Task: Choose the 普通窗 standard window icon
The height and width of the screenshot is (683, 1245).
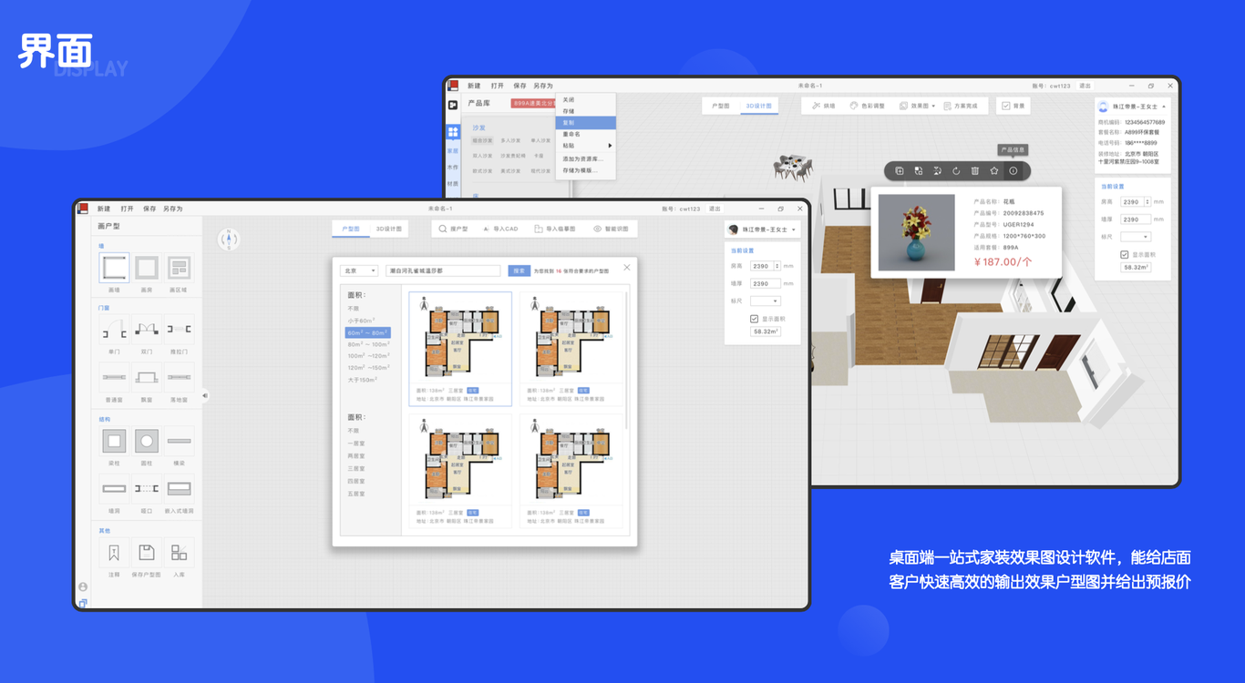Action: tap(114, 377)
